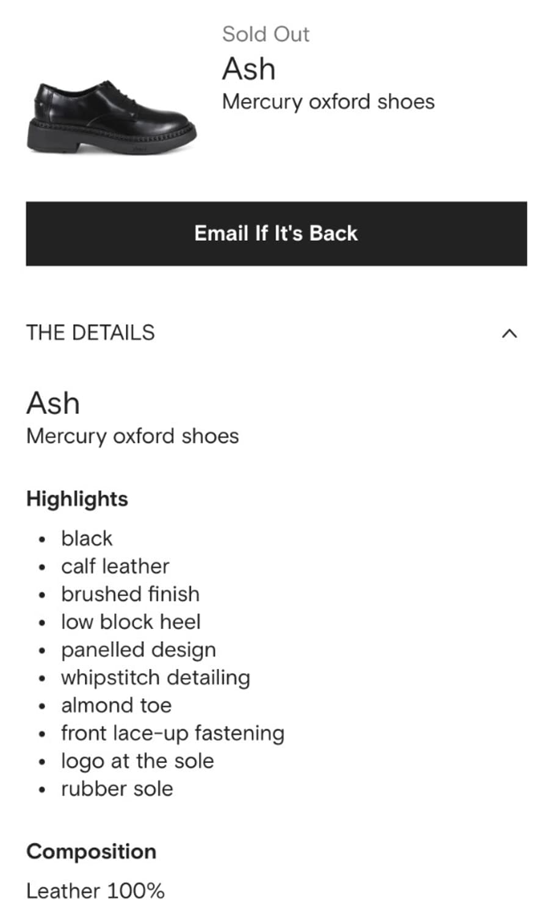Select the 'almond toe' highlight entry

(x=116, y=705)
